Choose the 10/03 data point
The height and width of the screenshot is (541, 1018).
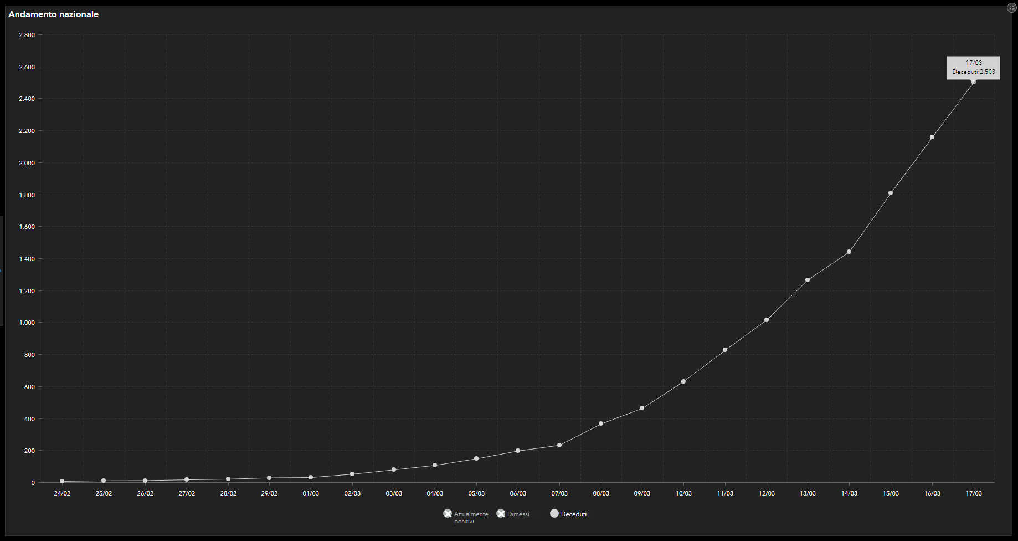click(683, 381)
